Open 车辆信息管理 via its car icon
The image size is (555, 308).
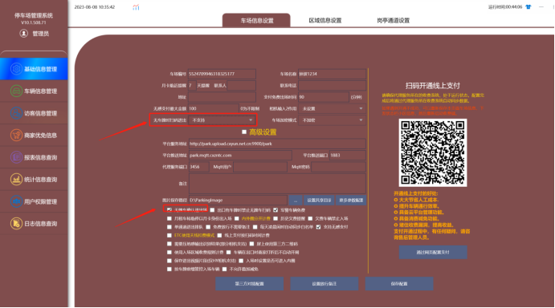(x=16, y=91)
